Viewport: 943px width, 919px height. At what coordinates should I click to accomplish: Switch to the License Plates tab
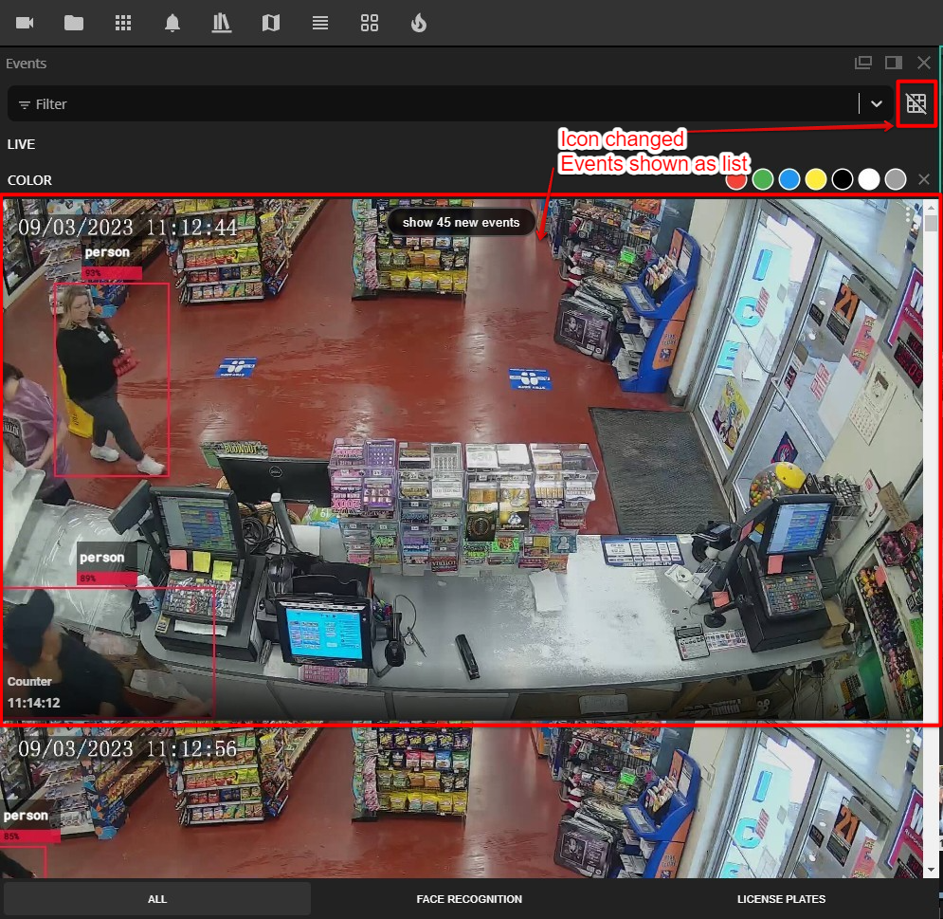[781, 899]
